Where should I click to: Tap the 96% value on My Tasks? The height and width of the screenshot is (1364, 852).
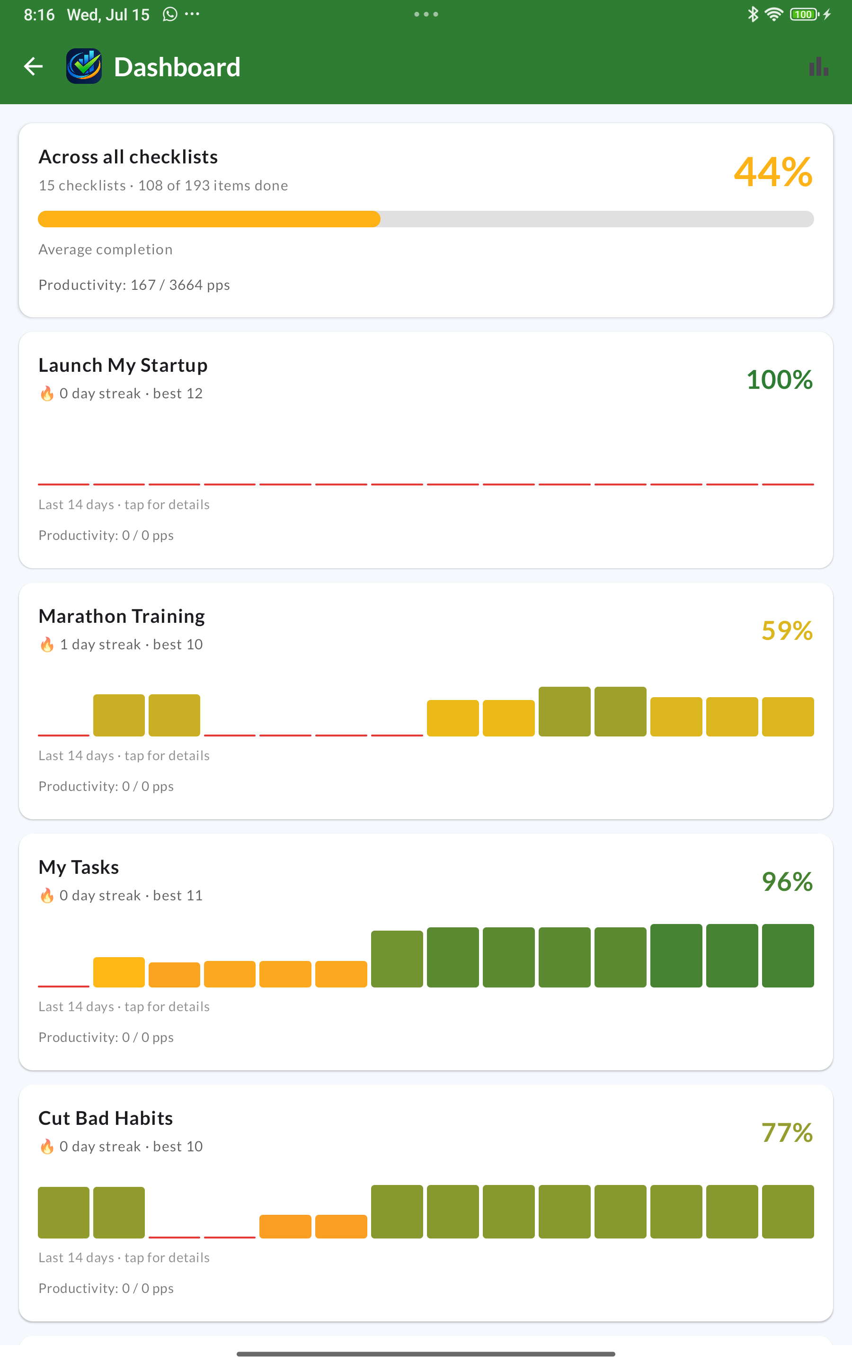click(787, 881)
